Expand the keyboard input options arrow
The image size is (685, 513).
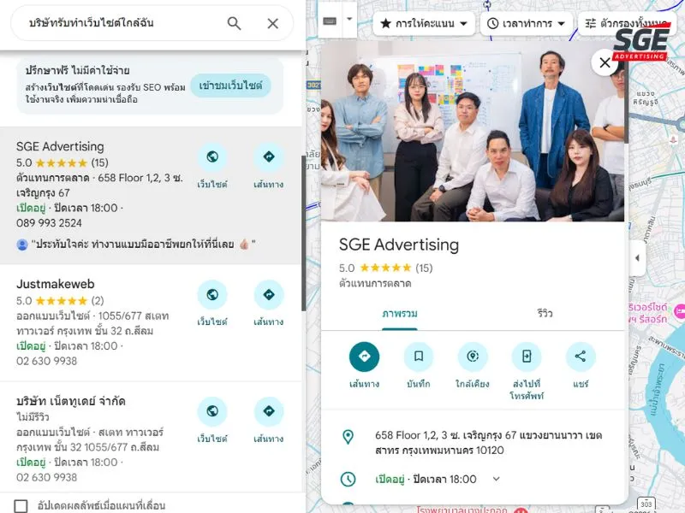click(349, 19)
